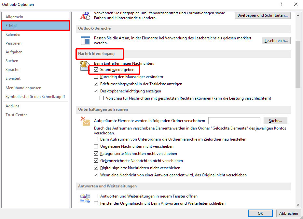Toggle Digital signierte Nachrichten nicht verschieben

(x=96, y=168)
